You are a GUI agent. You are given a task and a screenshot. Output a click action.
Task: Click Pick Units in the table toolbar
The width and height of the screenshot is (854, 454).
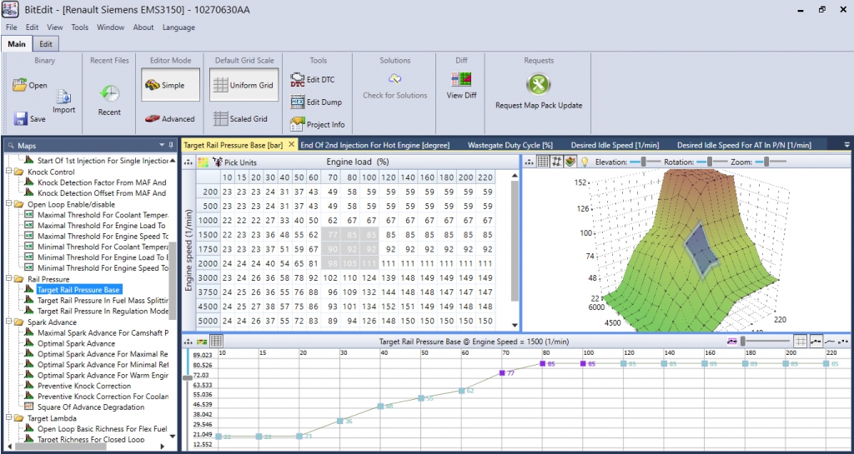coord(234,162)
